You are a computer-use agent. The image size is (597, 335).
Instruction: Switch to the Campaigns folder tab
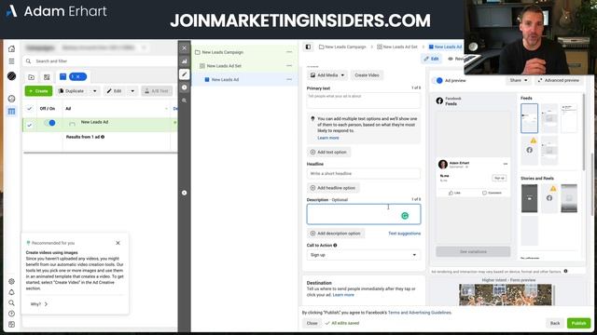click(x=31, y=77)
